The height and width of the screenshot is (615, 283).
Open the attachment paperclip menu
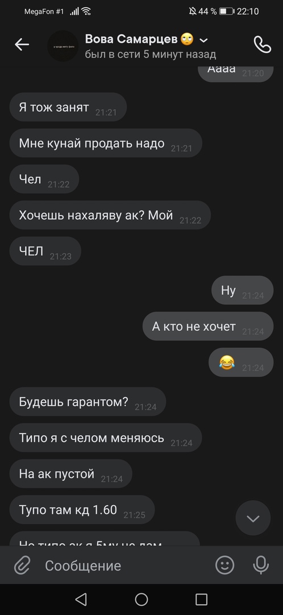click(x=23, y=565)
